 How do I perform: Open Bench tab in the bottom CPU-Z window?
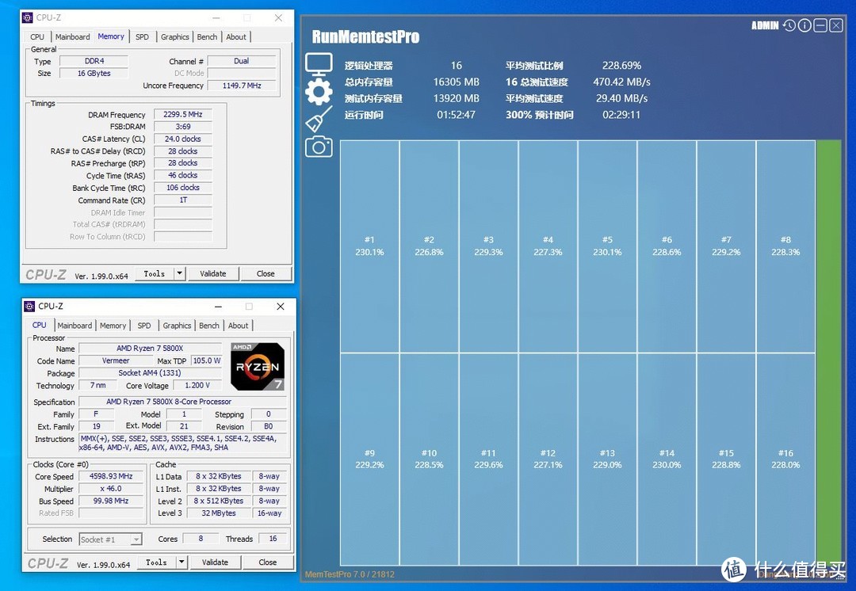click(x=209, y=326)
